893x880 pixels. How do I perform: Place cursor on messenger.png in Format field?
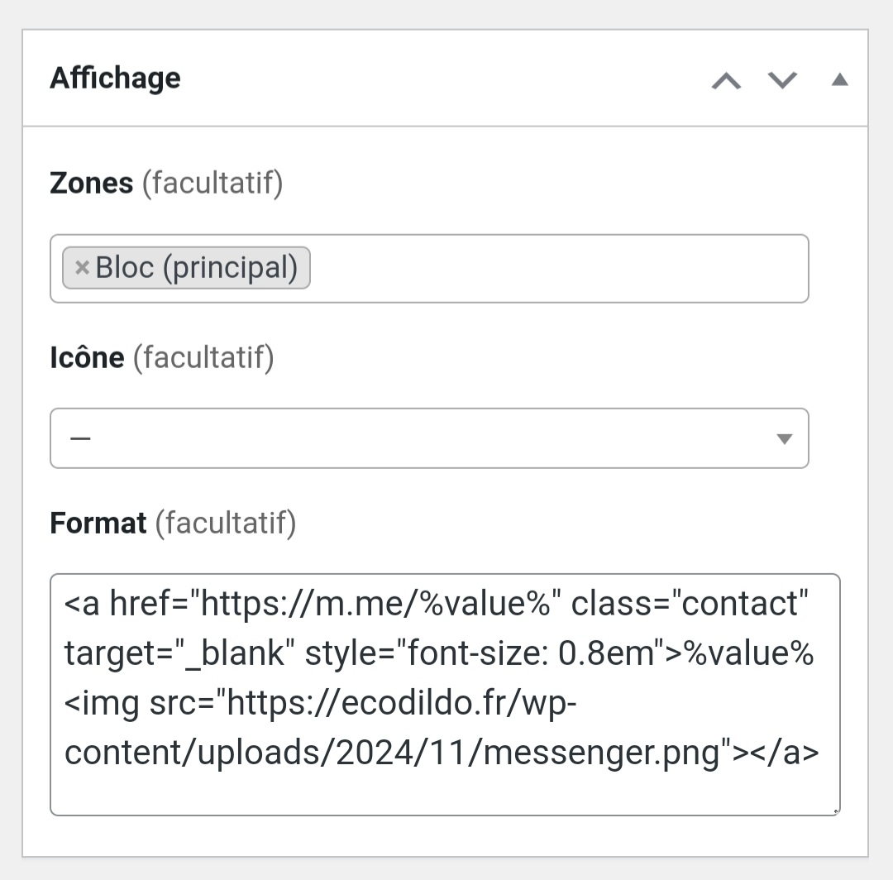pyautogui.click(x=601, y=753)
